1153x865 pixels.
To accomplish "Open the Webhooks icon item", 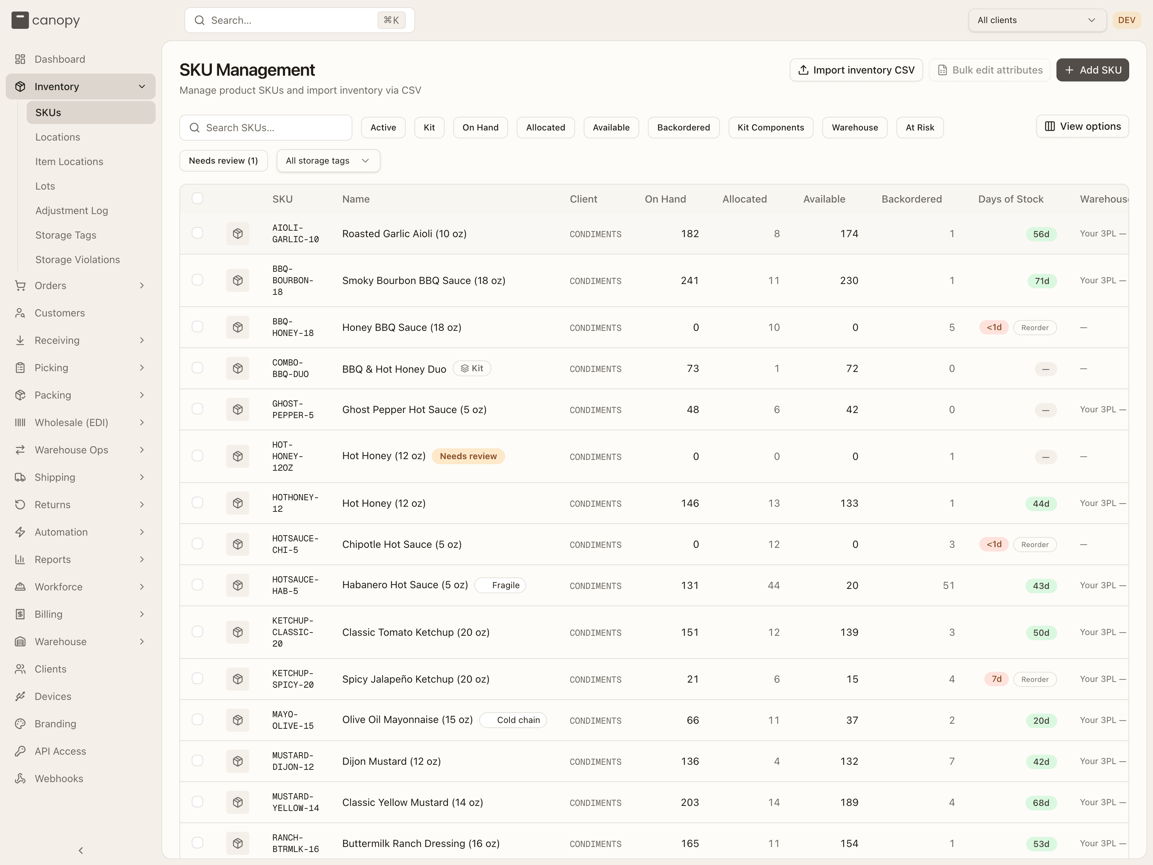I will tap(20, 778).
